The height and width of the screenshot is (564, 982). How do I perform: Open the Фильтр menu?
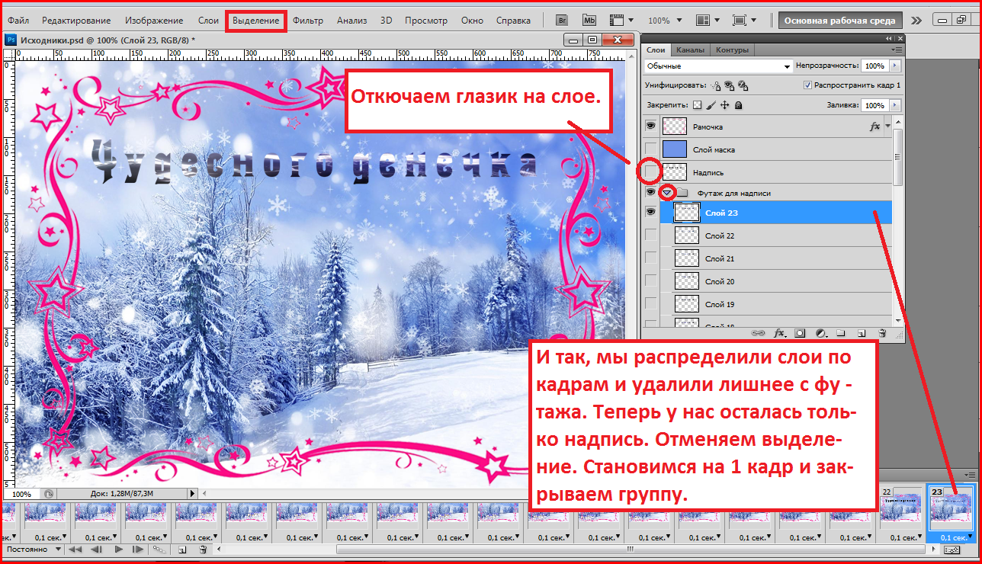308,21
